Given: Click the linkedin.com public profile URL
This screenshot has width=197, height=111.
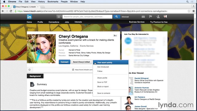Looking at the screenshot, I should click(84, 70).
